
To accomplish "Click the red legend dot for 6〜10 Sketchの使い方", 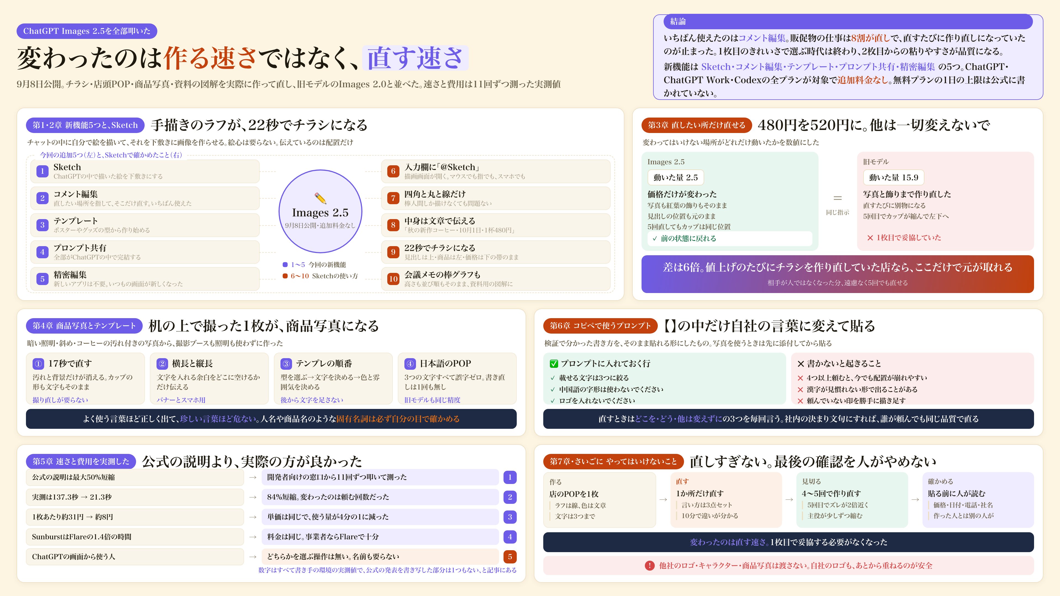I will (285, 276).
